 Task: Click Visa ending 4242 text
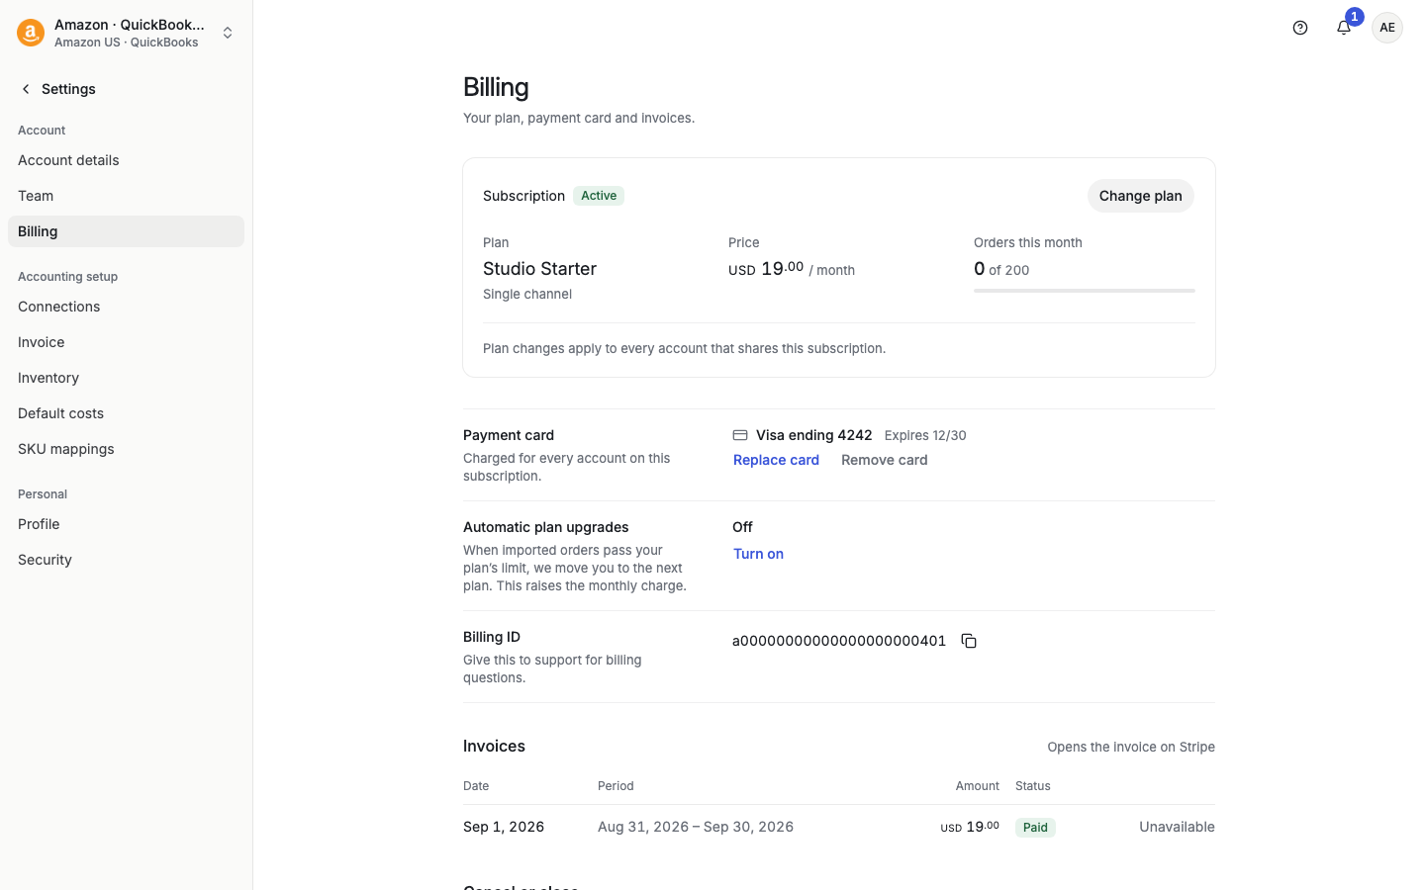coord(814,435)
